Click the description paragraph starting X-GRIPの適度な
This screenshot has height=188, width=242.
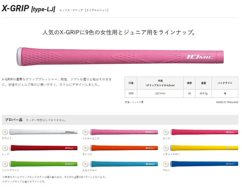[57, 82]
